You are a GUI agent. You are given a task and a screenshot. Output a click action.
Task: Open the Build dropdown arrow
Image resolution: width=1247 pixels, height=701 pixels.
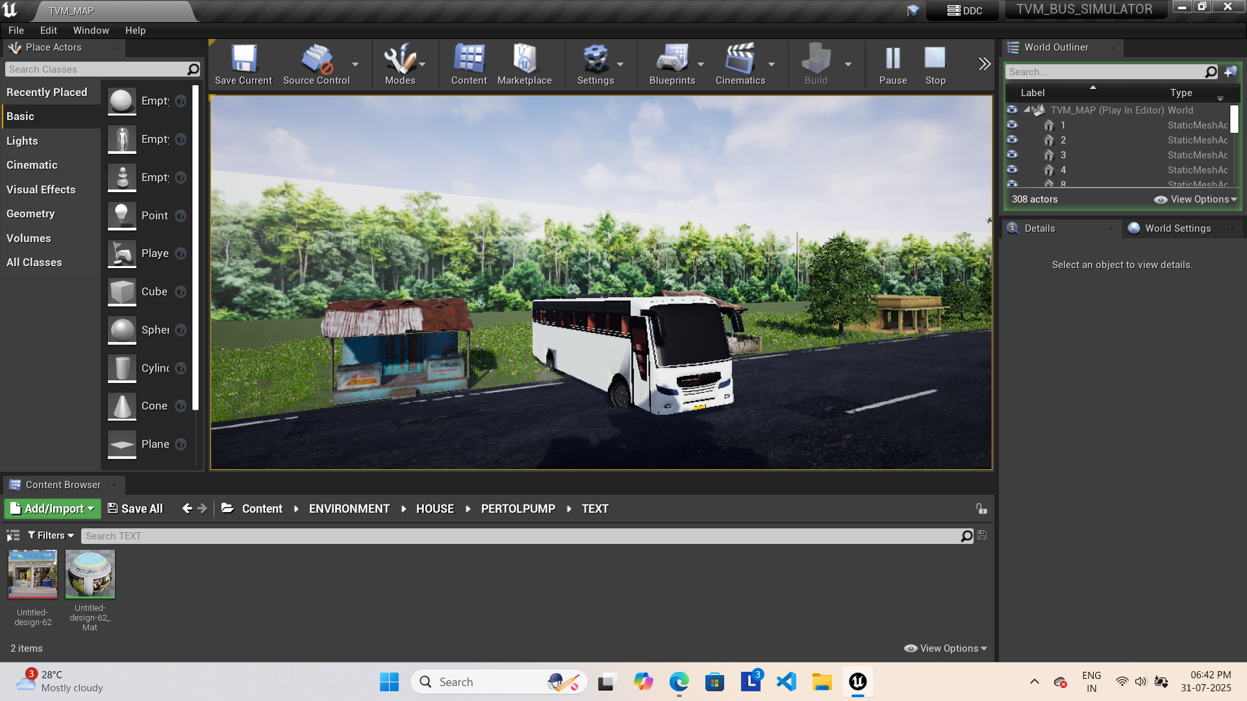coord(848,64)
